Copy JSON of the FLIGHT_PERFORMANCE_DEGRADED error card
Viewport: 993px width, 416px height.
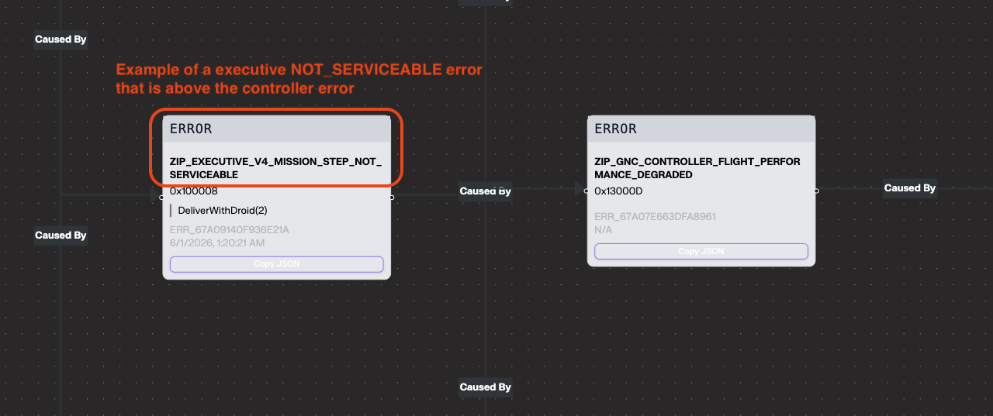pos(701,251)
